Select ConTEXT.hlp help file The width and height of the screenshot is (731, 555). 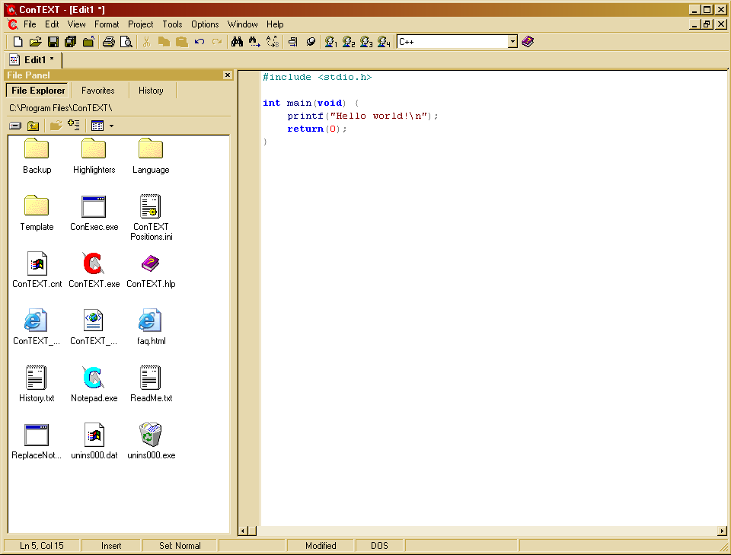151,270
